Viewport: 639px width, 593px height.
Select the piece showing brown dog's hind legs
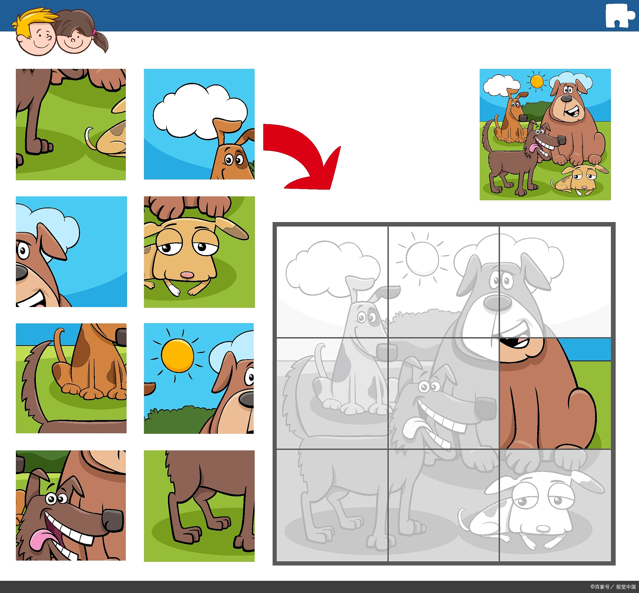click(x=199, y=506)
